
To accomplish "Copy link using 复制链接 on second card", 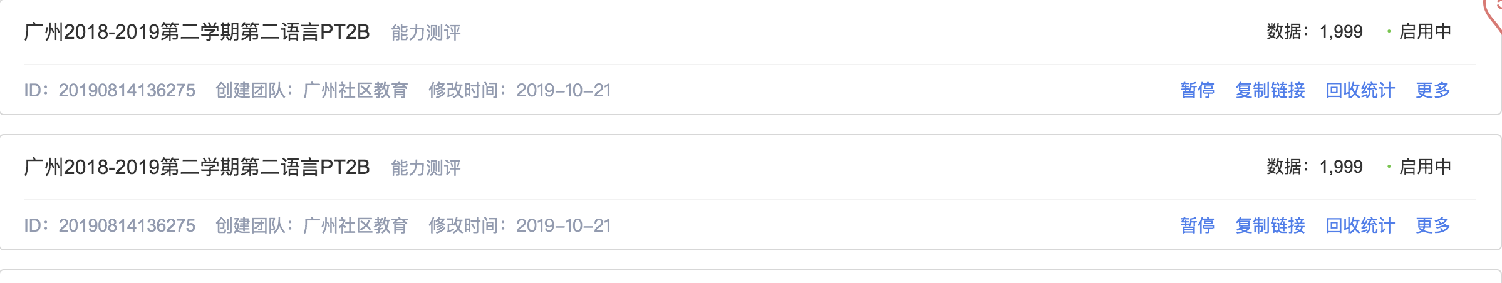I will (x=1270, y=225).
